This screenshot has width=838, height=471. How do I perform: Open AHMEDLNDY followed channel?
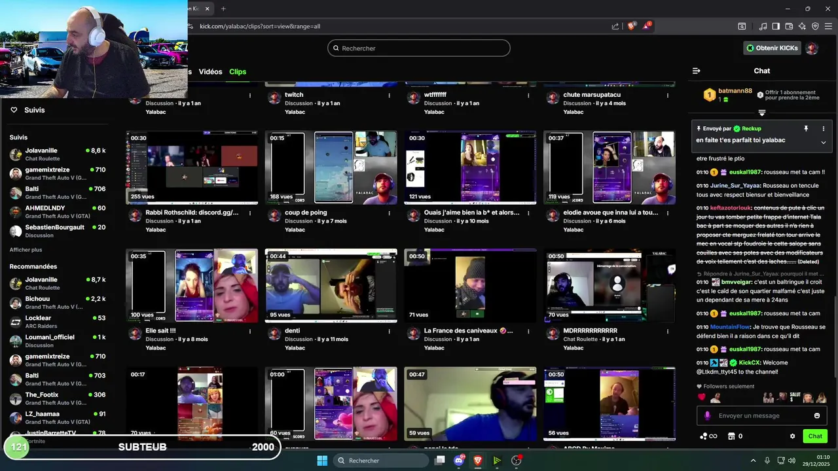pos(58,212)
